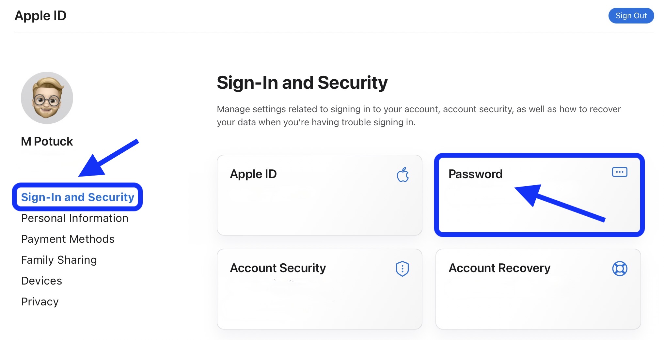Open Privacy settings
This screenshot has width=664, height=340.
(40, 301)
